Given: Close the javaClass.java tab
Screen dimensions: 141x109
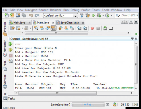Looking at the screenshot, I should tap(83, 22).
